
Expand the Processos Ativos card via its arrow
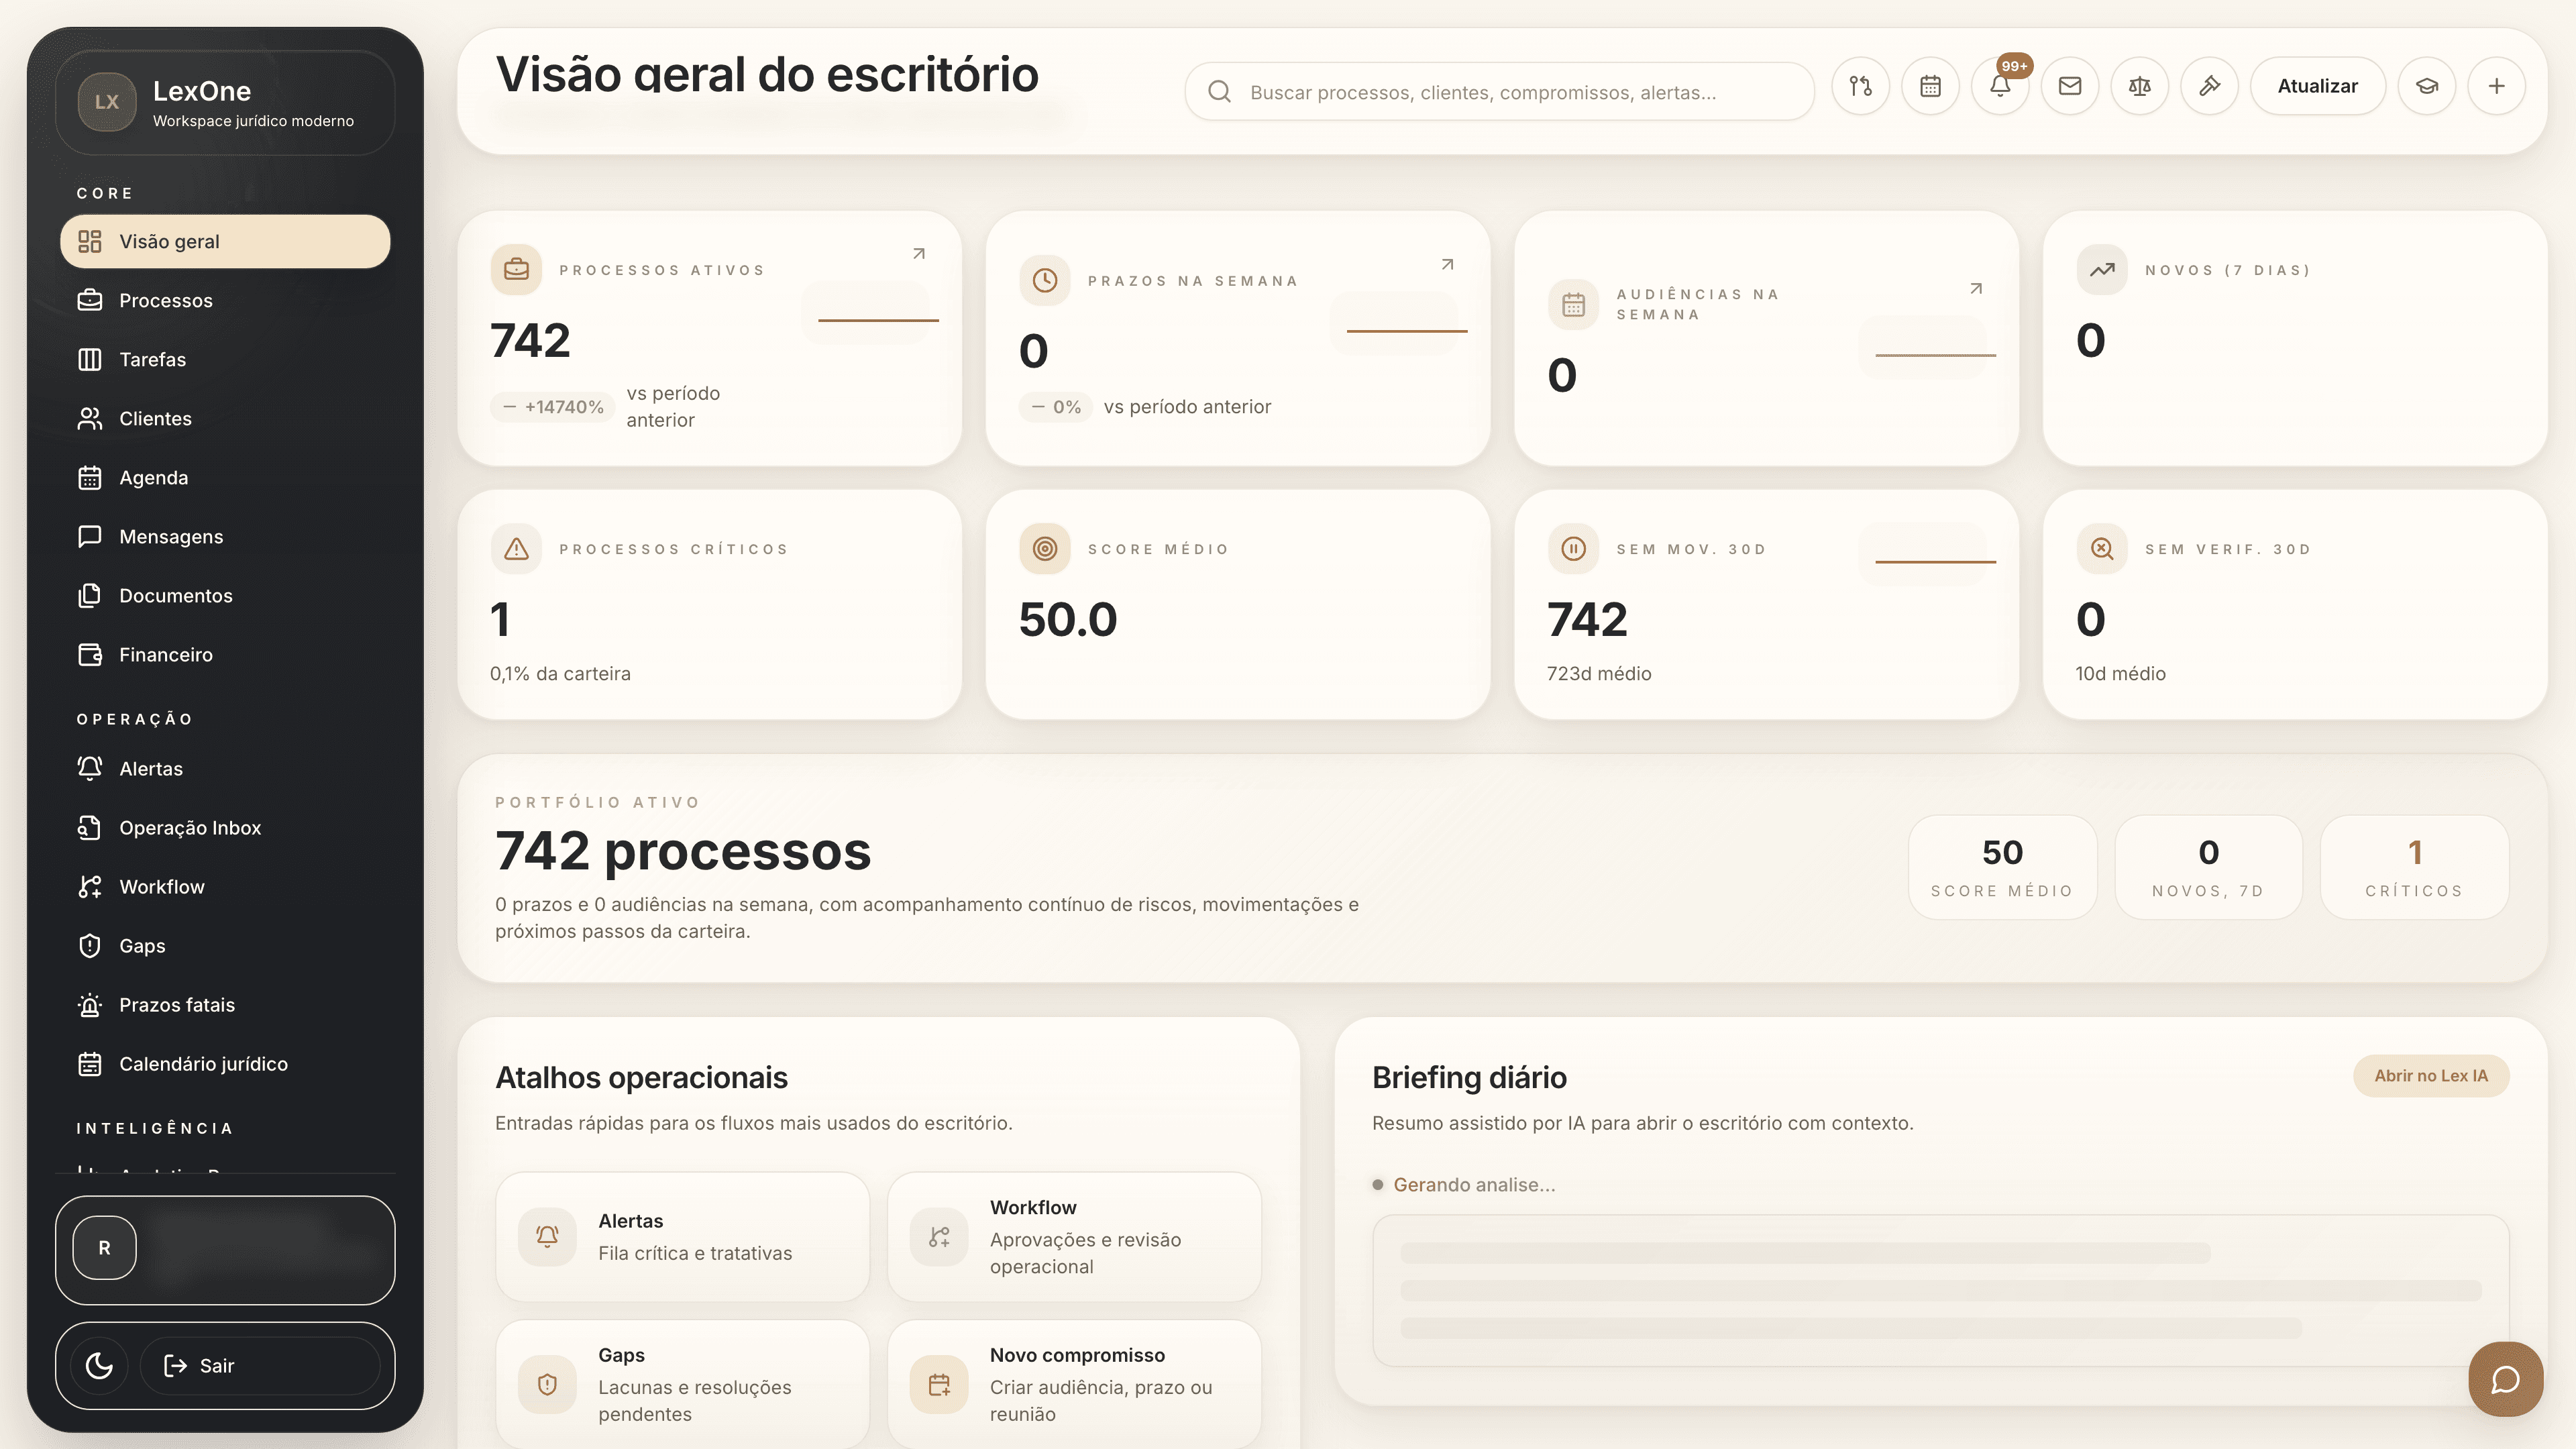point(918,253)
